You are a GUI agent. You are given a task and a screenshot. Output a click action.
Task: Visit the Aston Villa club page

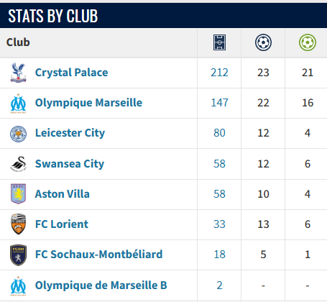click(63, 194)
